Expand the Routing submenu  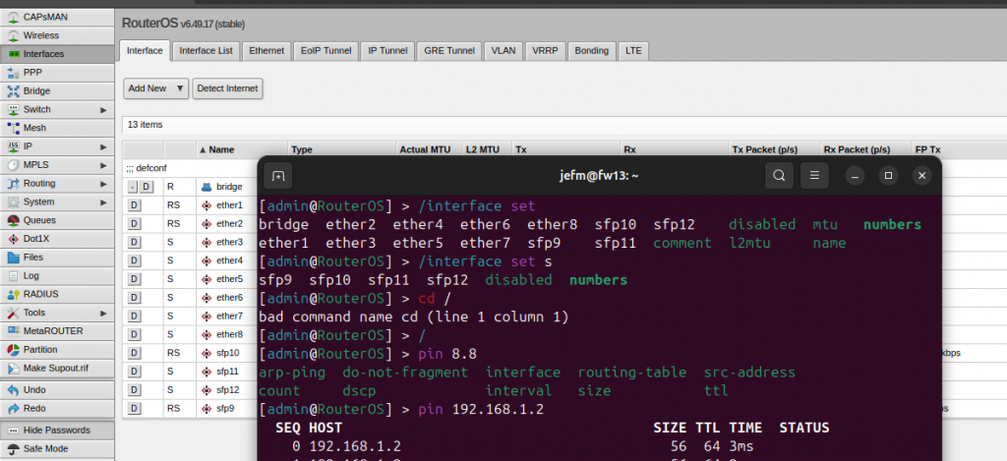pos(103,184)
